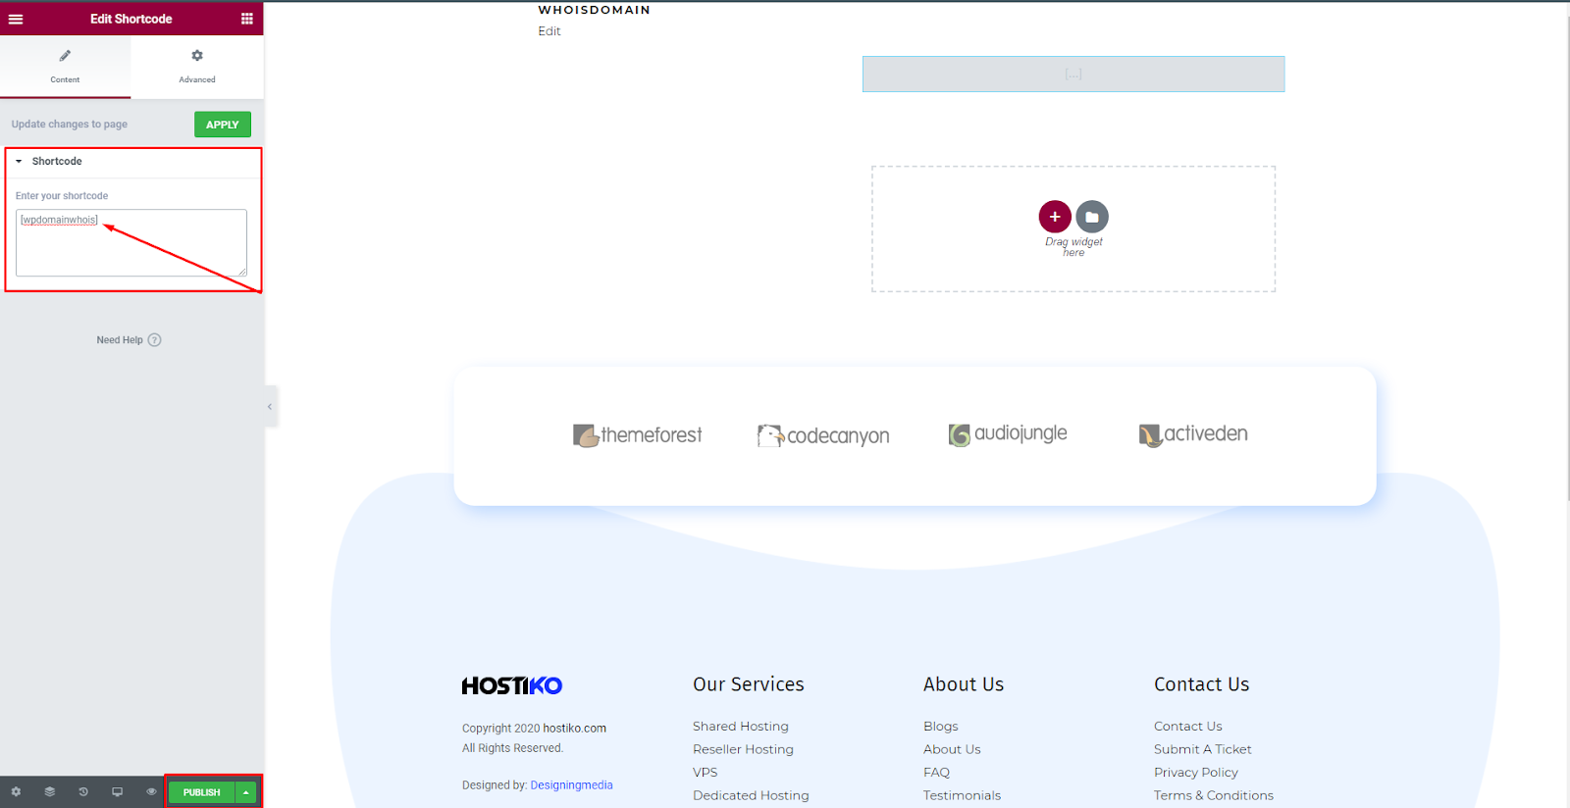This screenshot has height=808, width=1570.
Task: Open the Testimonials footer link
Action: [962, 795]
